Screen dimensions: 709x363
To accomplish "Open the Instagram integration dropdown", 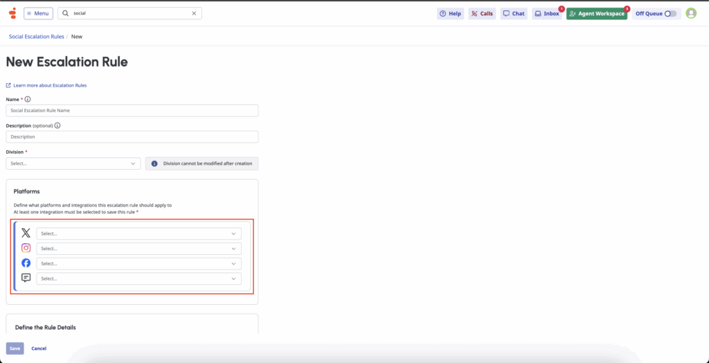I will (138, 248).
